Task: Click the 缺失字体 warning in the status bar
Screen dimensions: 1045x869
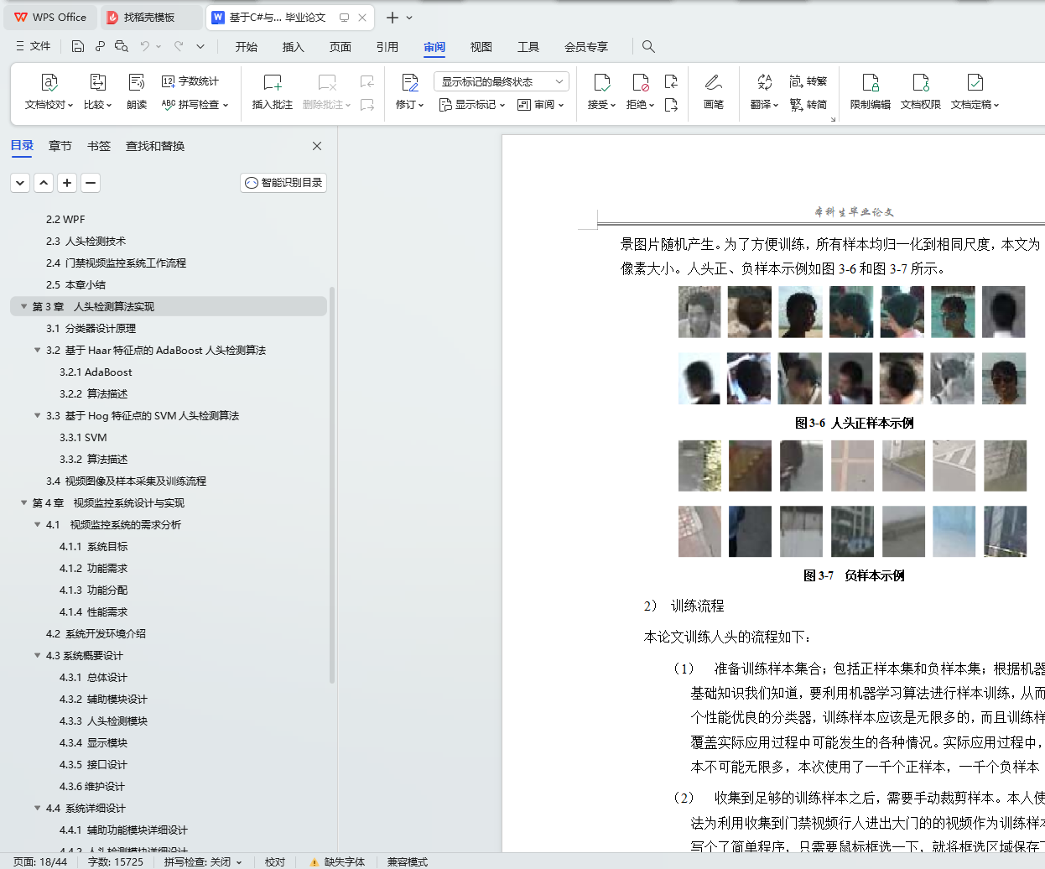Action: click(338, 861)
